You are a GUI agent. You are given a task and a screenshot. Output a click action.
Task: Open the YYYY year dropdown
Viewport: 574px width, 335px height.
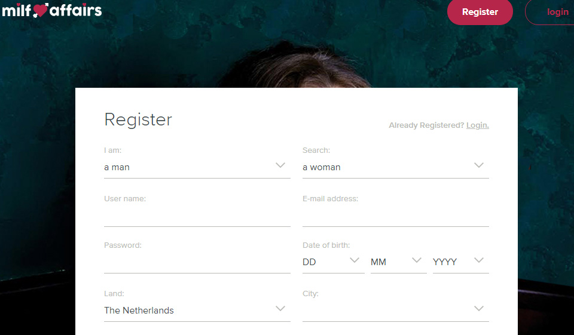453,262
